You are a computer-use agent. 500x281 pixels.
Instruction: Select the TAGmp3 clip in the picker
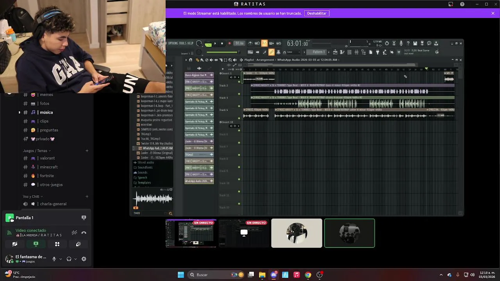tap(199, 155)
